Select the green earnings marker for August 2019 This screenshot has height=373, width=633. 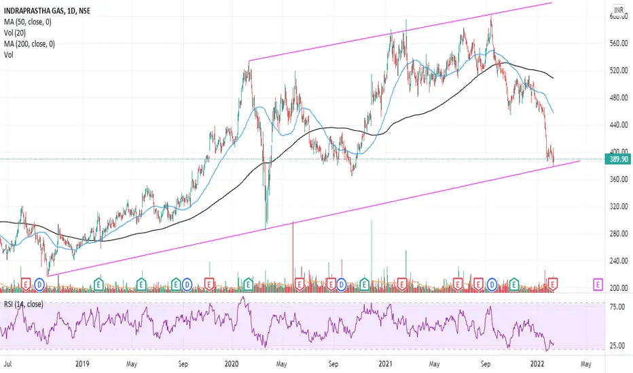[x=176, y=285]
